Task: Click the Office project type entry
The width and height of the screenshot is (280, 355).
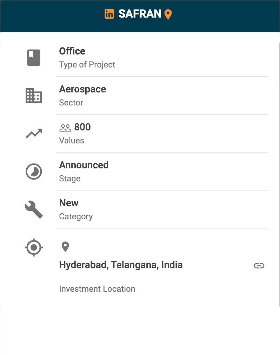Action: (x=72, y=51)
